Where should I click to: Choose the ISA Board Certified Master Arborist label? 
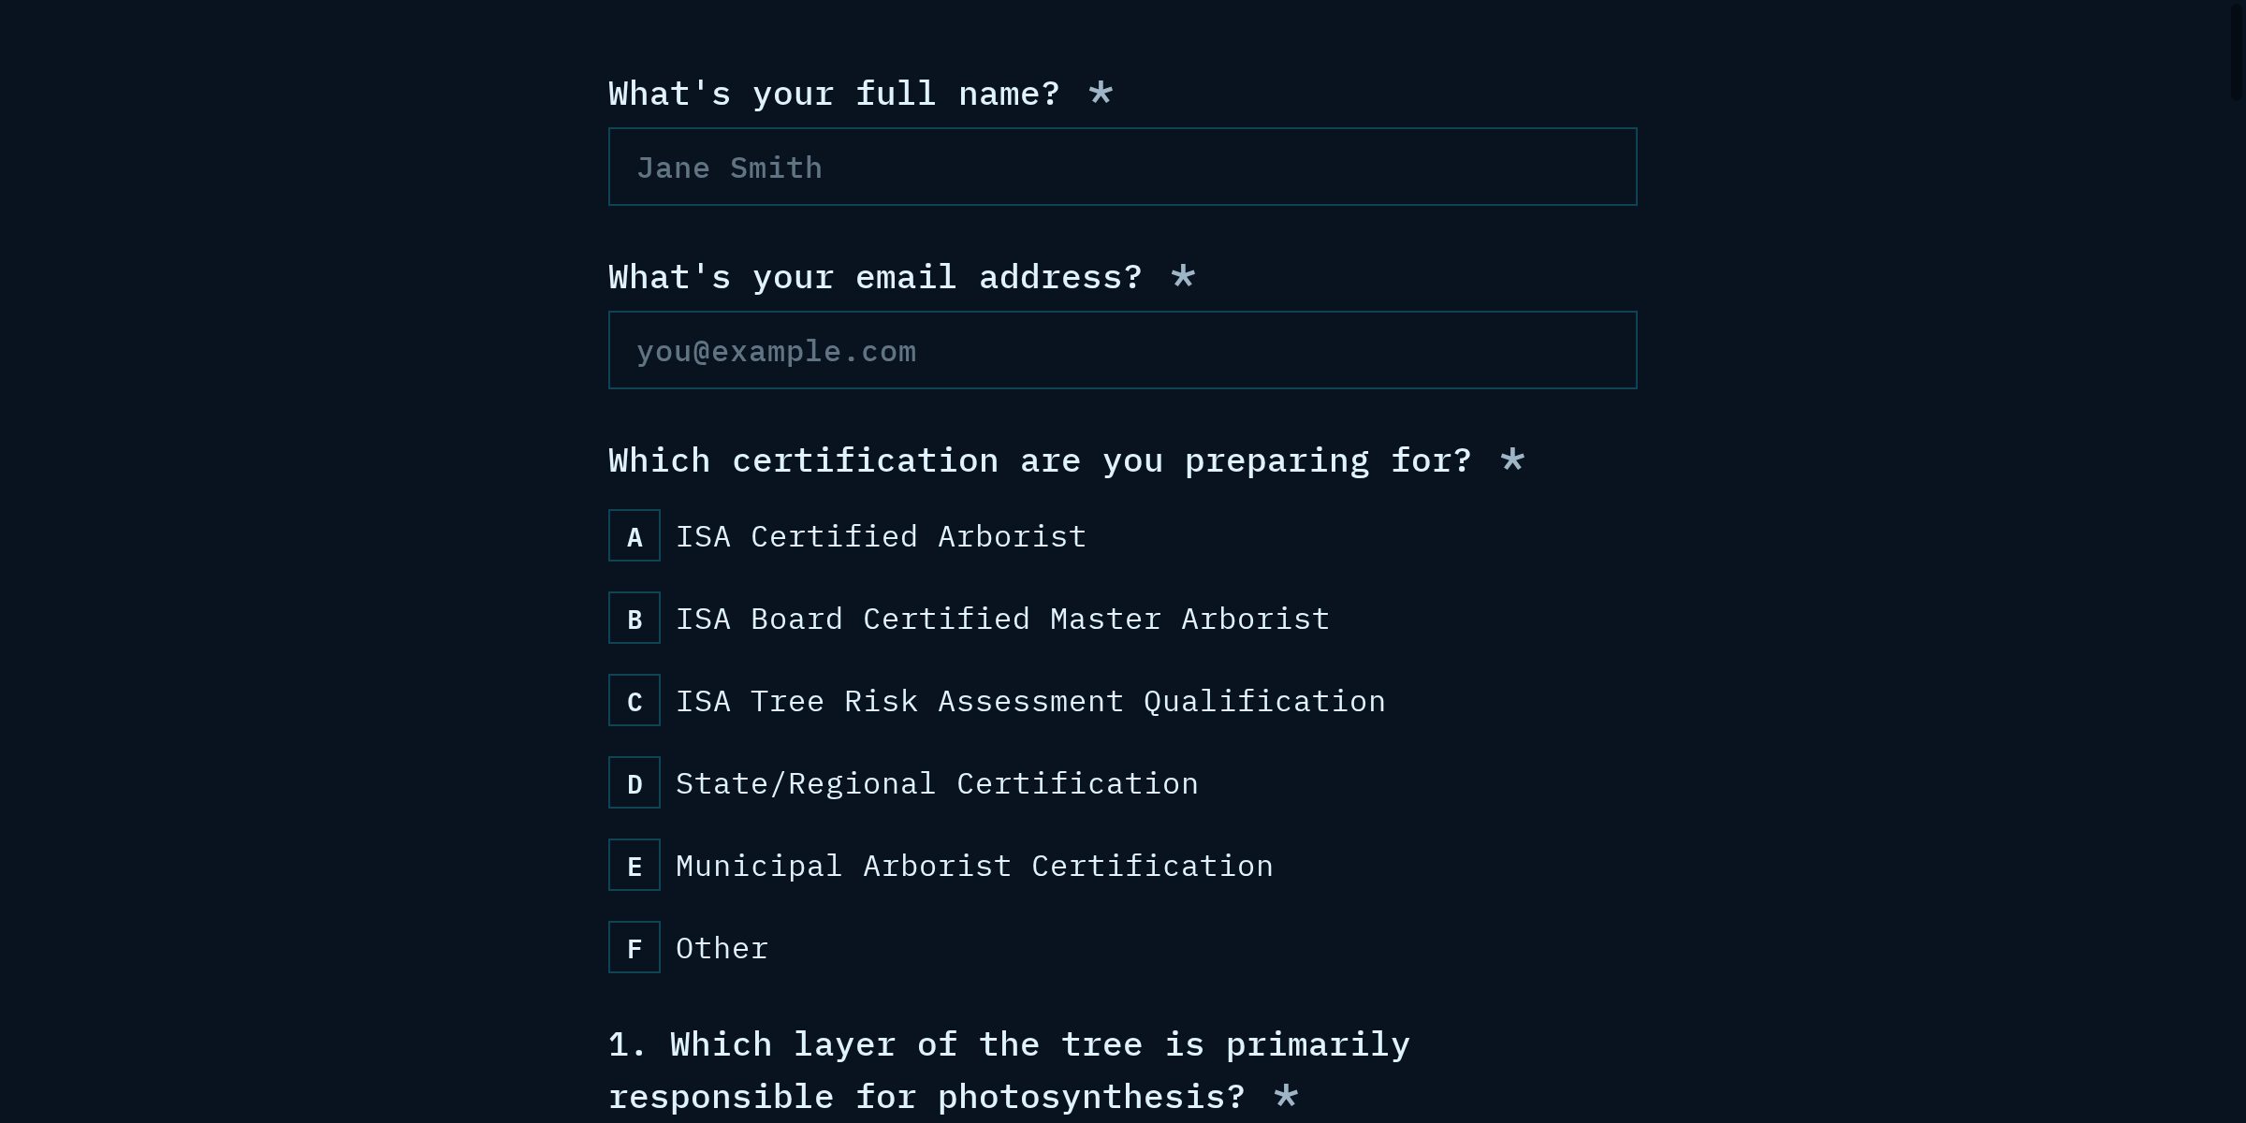pos(1002,620)
